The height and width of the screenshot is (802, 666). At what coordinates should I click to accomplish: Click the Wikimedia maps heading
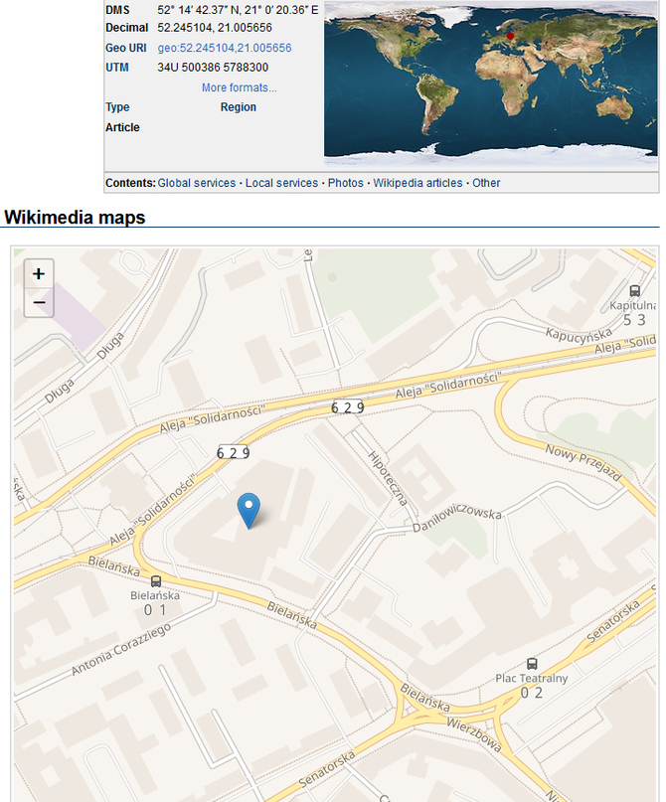coord(75,217)
